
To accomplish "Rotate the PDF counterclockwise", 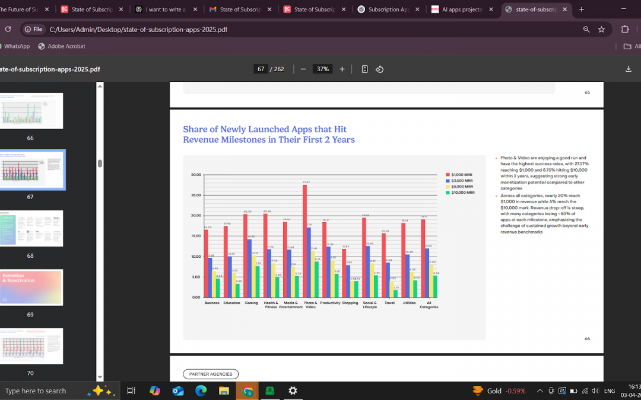I will pos(380,69).
